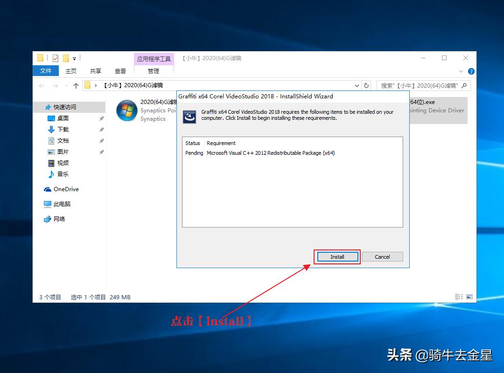Click the new folder Quick Access icon
This screenshot has height=373, width=504.
[x=66, y=58]
